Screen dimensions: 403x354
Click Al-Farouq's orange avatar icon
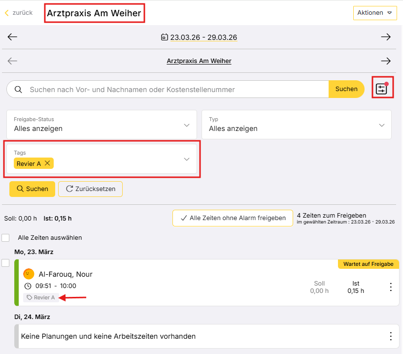(x=29, y=274)
